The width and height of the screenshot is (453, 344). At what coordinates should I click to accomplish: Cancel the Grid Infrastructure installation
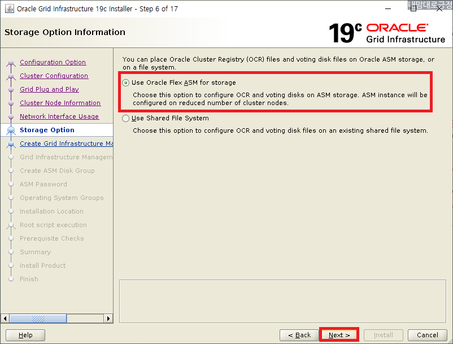pos(427,335)
